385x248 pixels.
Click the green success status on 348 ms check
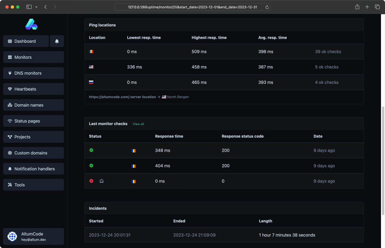pos(91,150)
